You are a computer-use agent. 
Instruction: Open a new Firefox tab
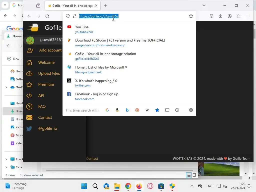pos(106,6)
